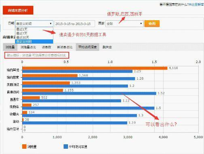Switch to the 浏览量 tab
This screenshot has height=154, width=204.
coord(10,47)
